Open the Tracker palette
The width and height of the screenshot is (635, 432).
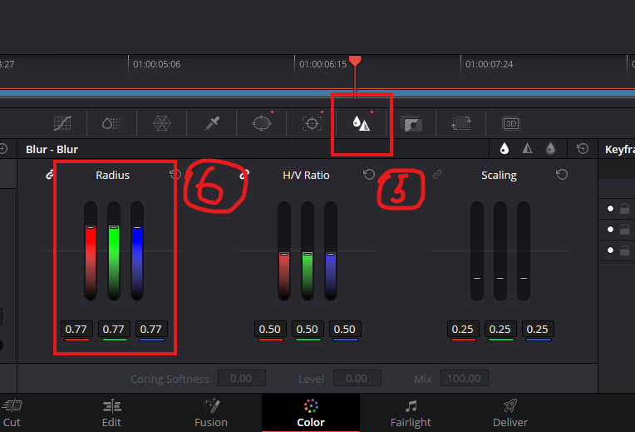click(312, 123)
